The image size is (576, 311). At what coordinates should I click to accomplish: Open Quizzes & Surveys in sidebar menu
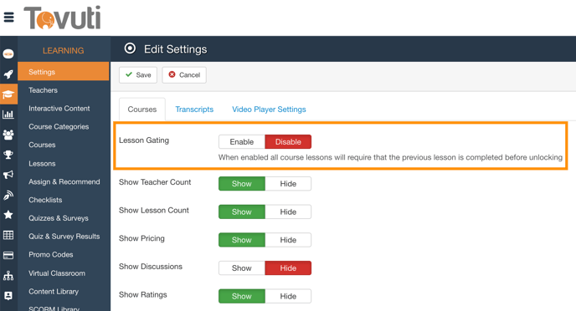59,218
